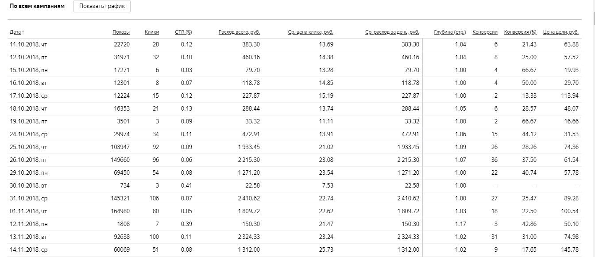Sort by Ср. расход за день header
595x257 pixels.
pyautogui.click(x=392, y=32)
